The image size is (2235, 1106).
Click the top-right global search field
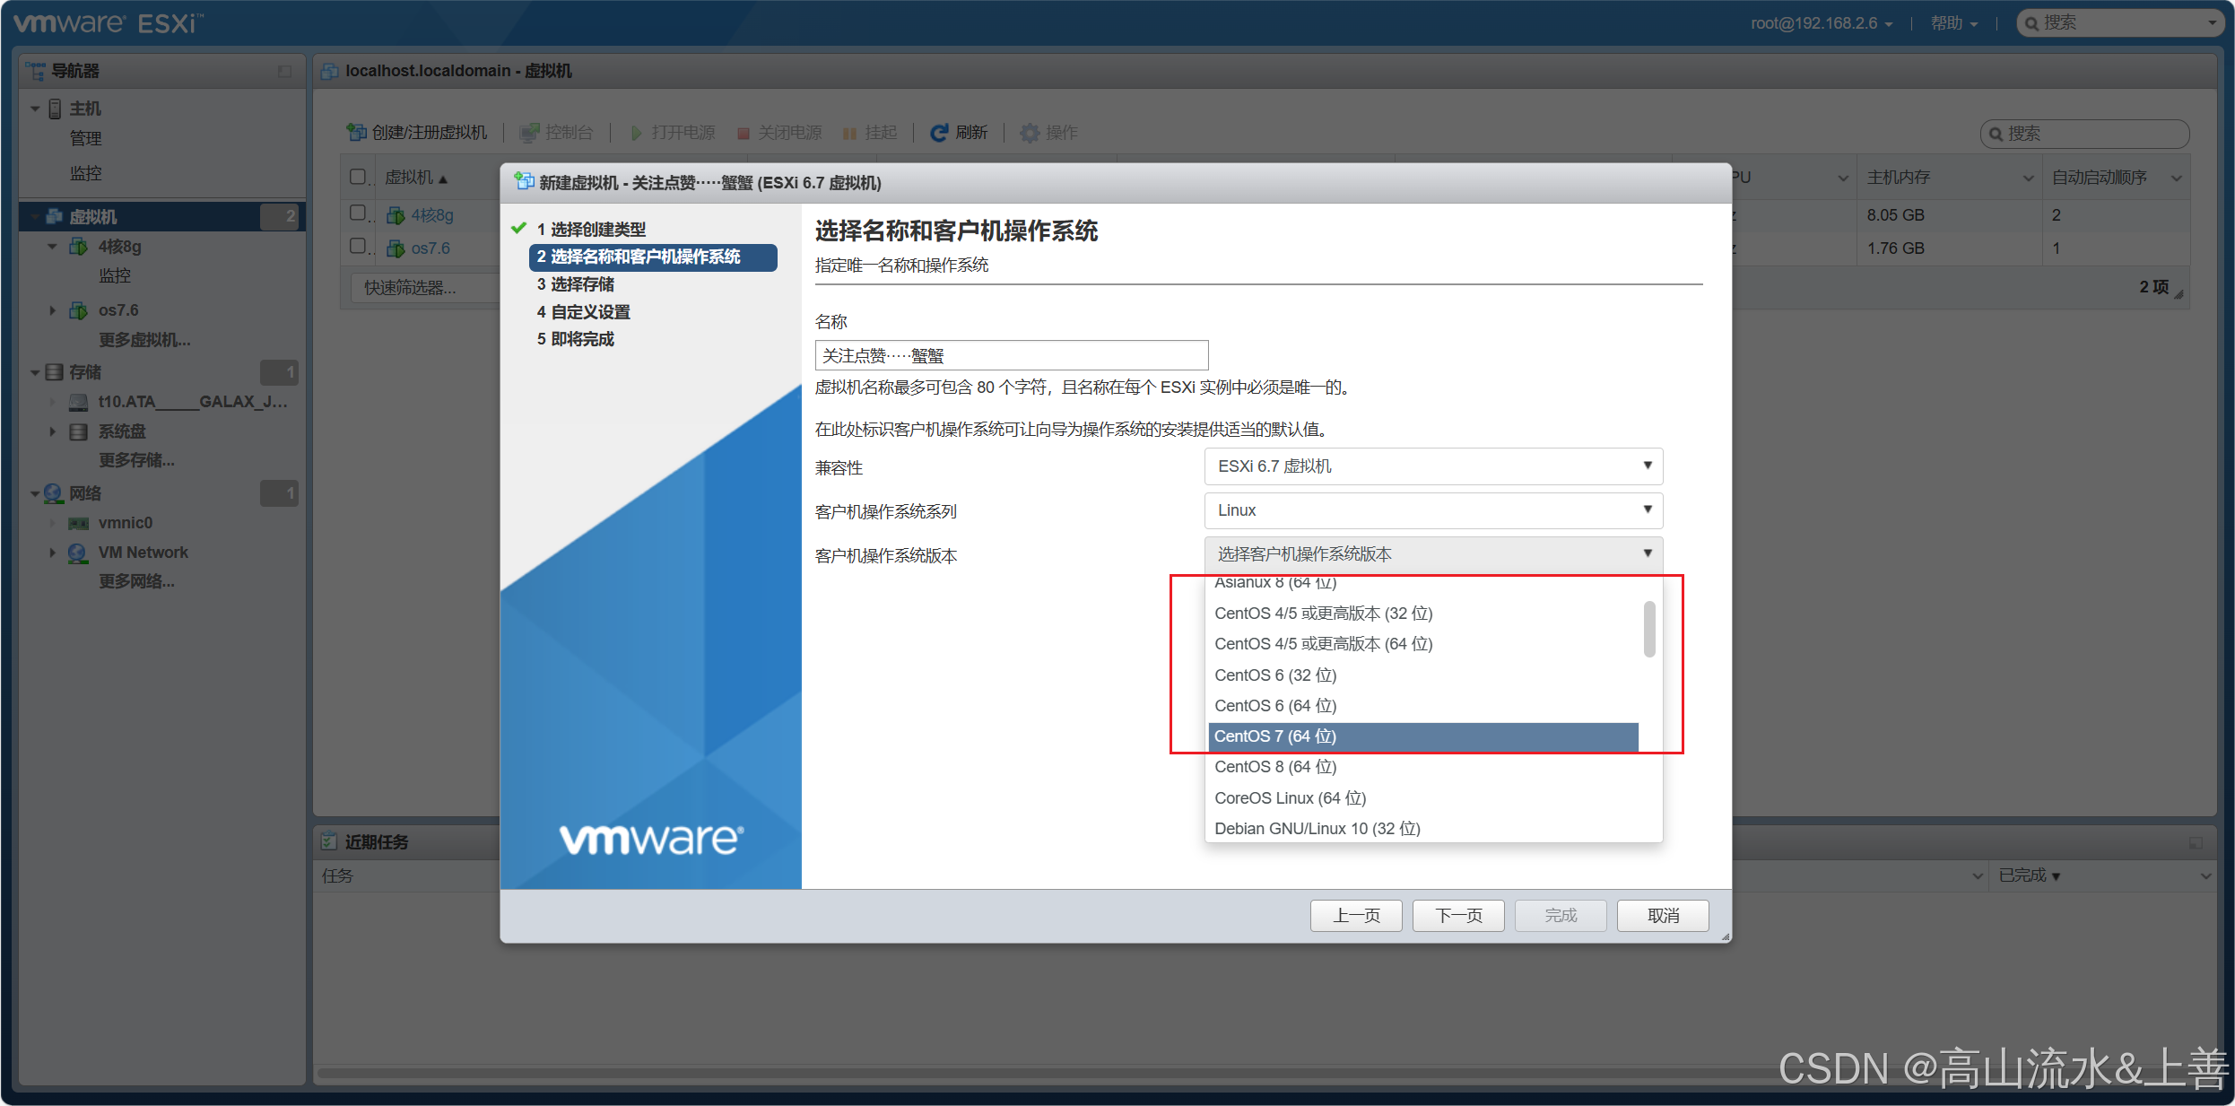pyautogui.click(x=2119, y=23)
